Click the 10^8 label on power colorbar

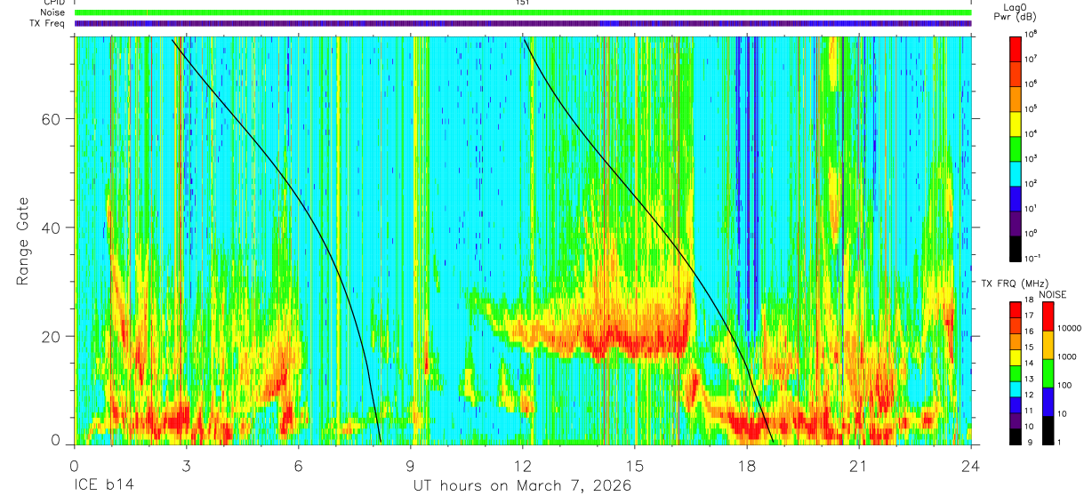[1031, 34]
